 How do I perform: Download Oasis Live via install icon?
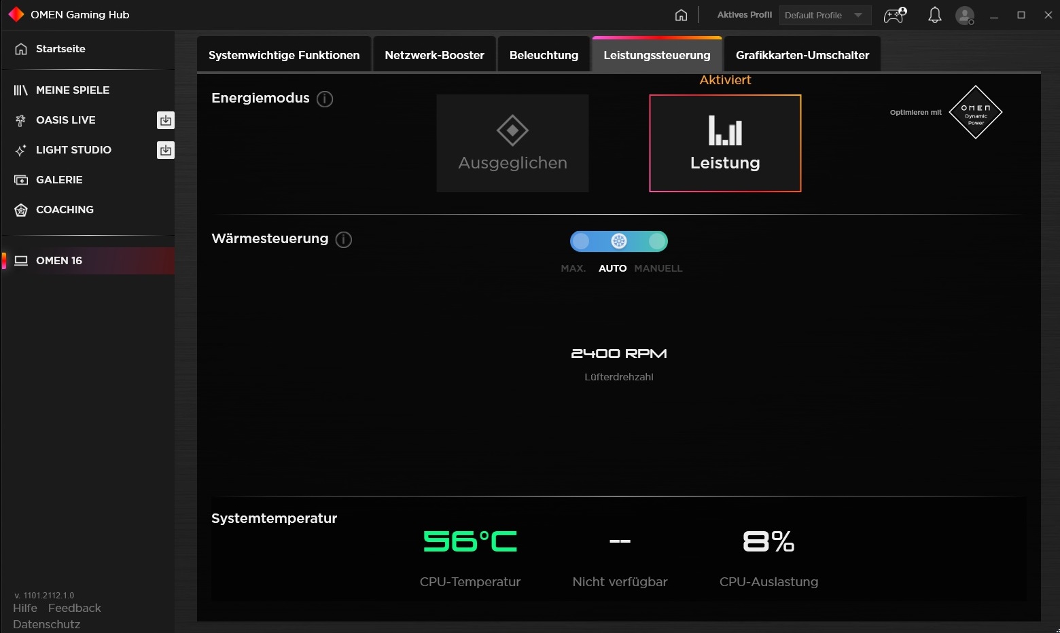[x=166, y=120]
